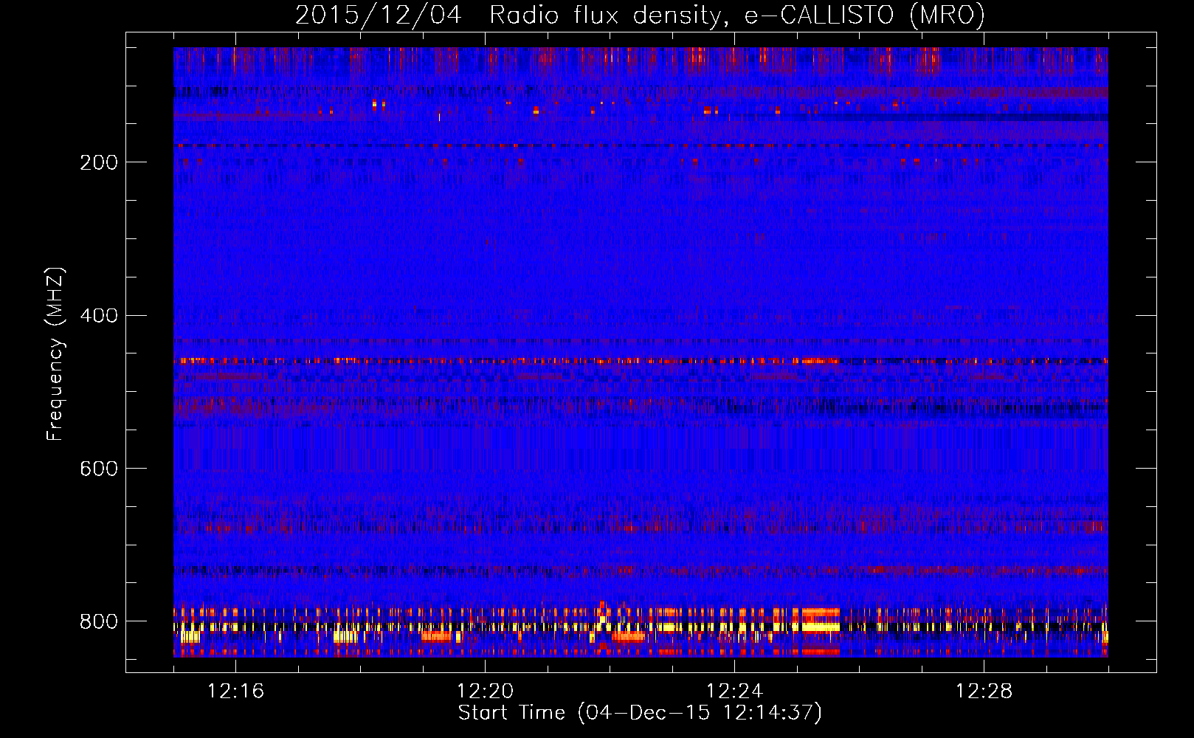
Task: Click the "600" frequency tick label
Action: pyautogui.click(x=99, y=469)
